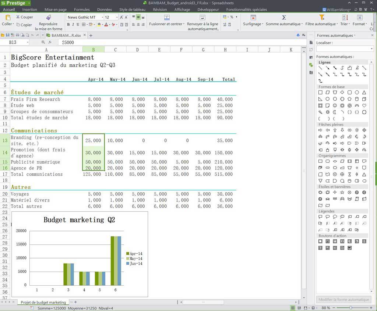Click the Filtre automatique funnel icon

point(322,17)
